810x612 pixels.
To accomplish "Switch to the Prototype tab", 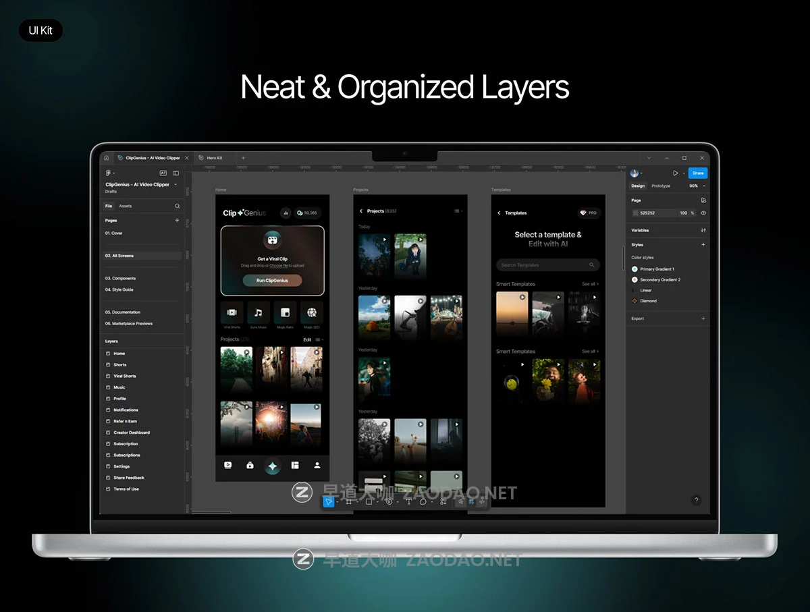I will click(661, 186).
